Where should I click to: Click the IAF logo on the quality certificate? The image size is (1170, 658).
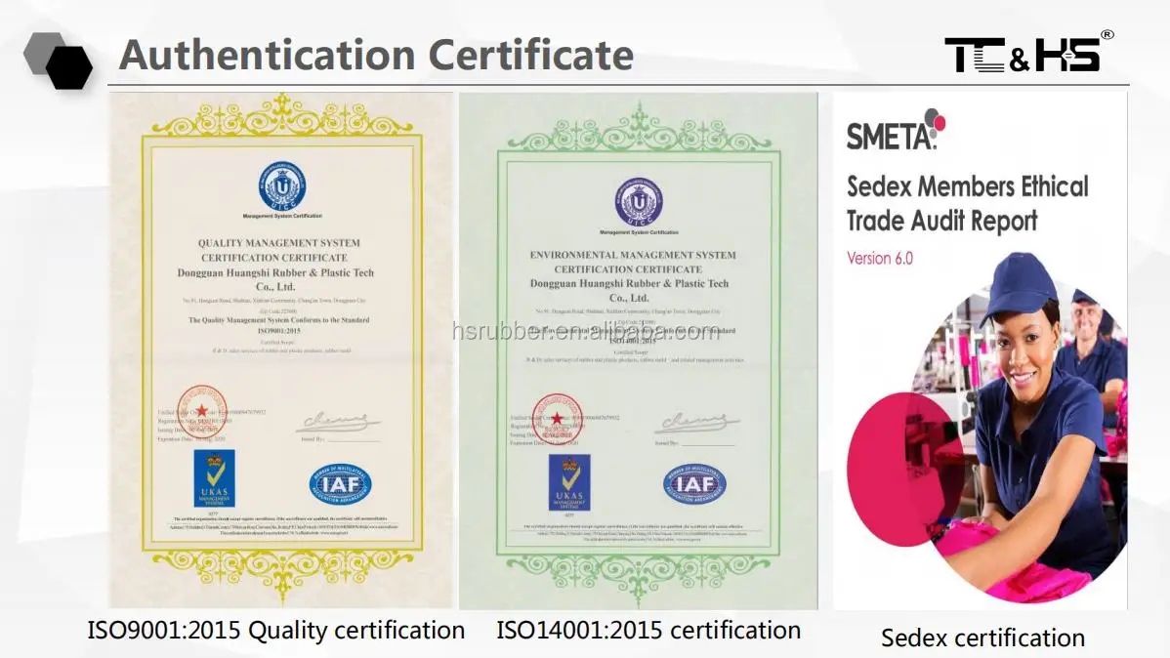tap(340, 484)
